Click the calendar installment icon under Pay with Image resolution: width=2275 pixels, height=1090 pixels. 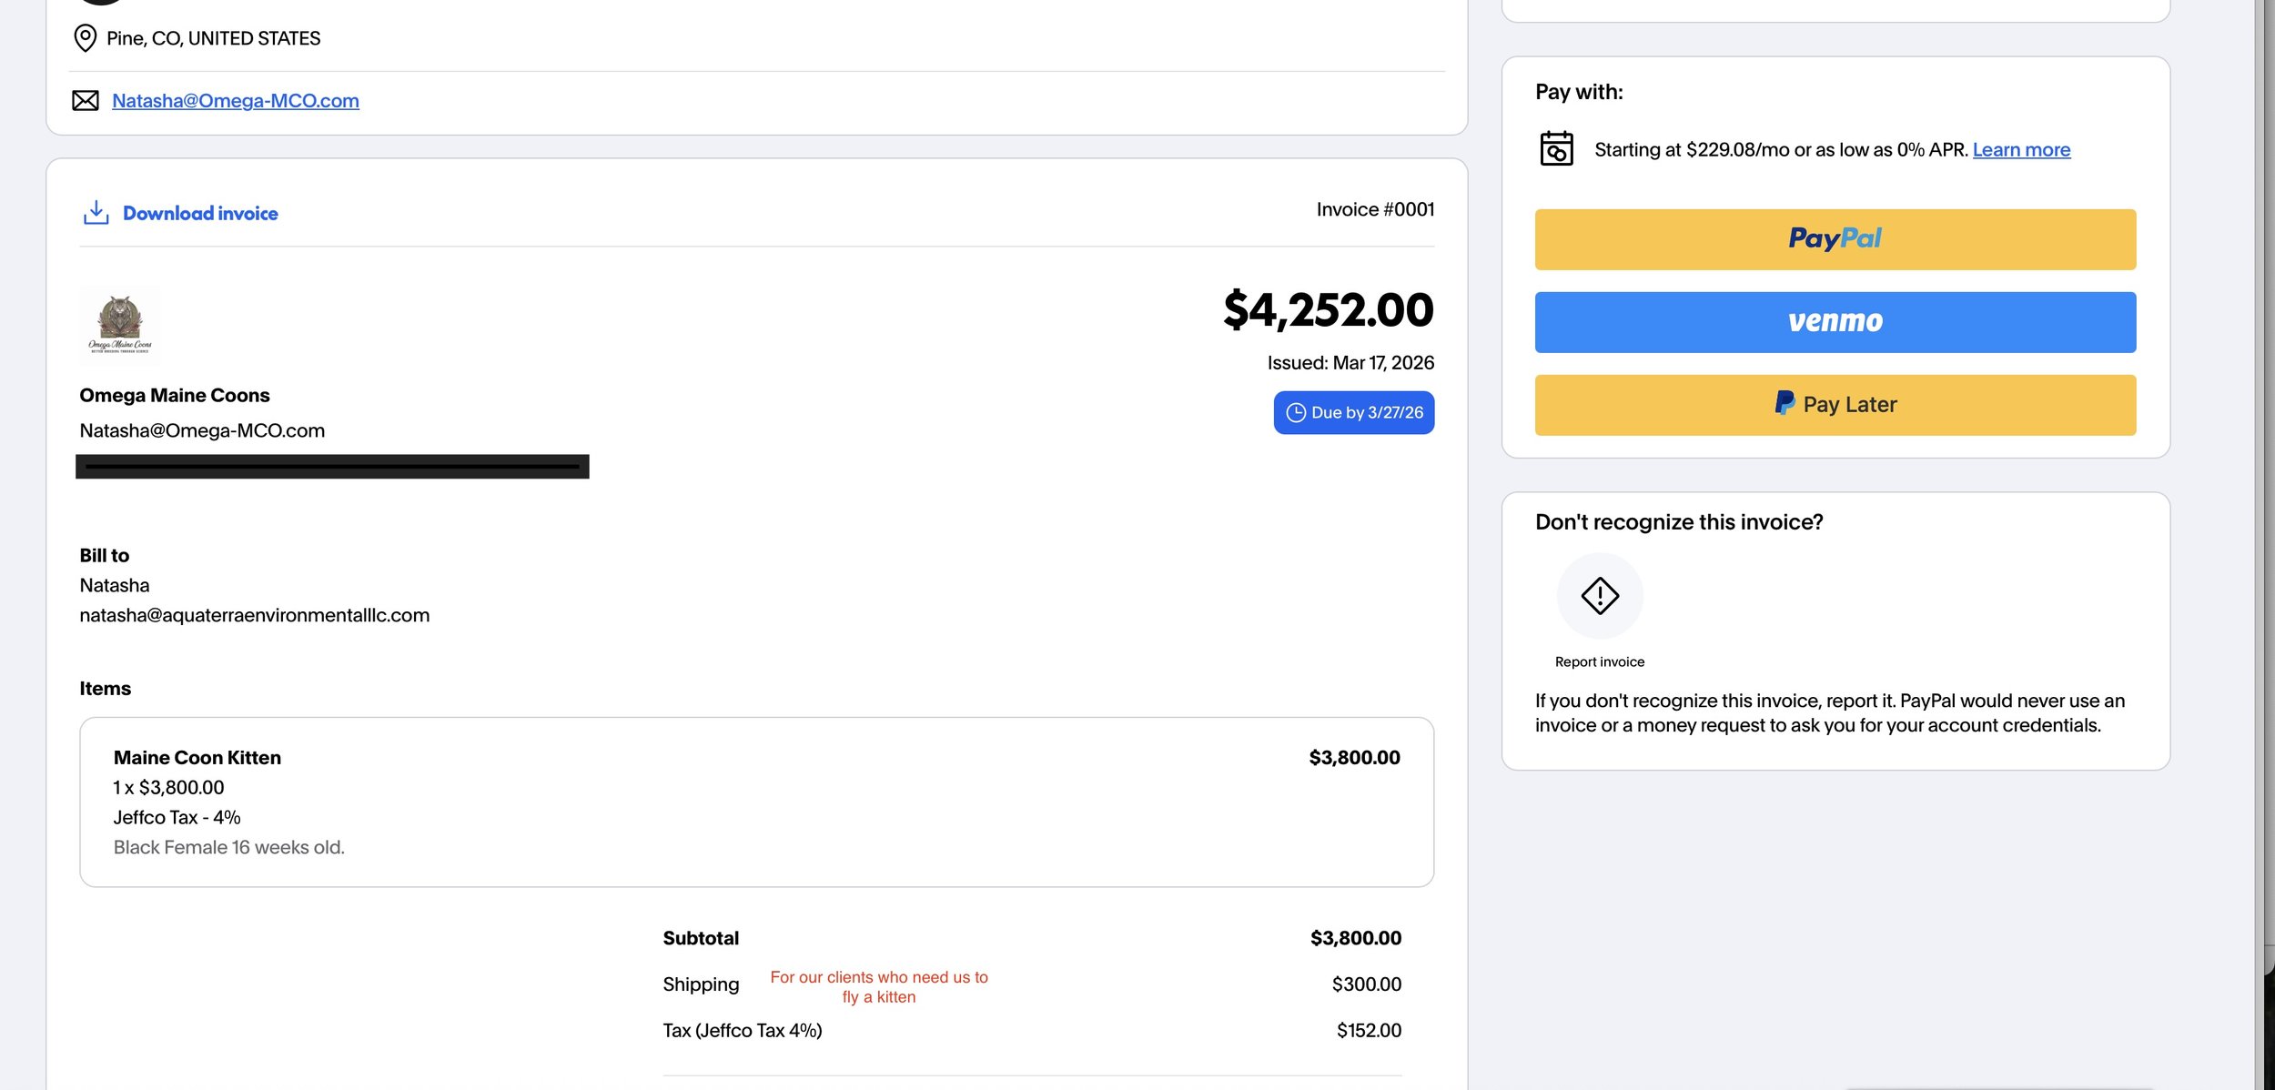[1556, 149]
